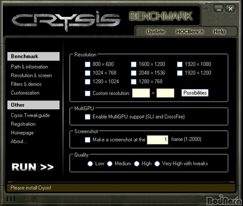Select Low quality
Screen dimensions: 243x206
tap(90, 164)
